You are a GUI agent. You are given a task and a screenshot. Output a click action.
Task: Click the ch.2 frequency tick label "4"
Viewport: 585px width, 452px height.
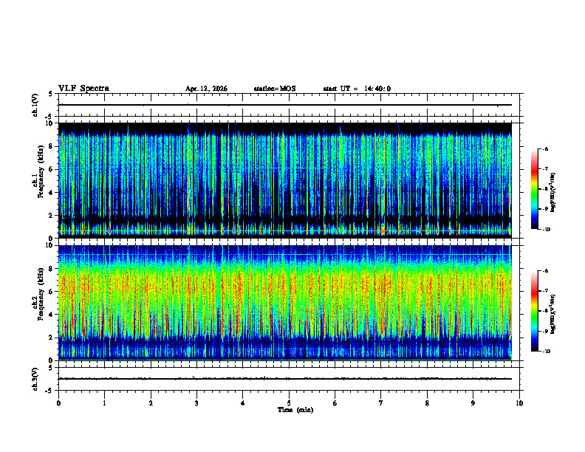click(x=52, y=315)
